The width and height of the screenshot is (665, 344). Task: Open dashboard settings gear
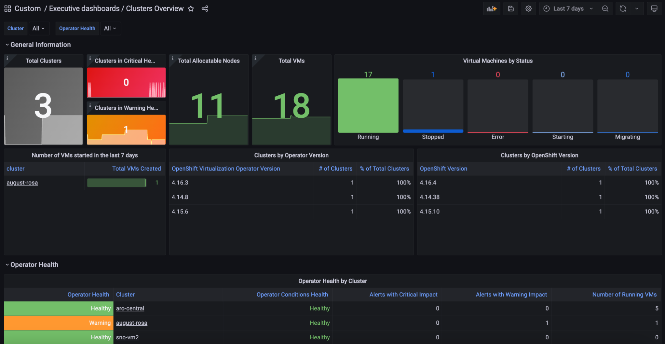(x=528, y=9)
